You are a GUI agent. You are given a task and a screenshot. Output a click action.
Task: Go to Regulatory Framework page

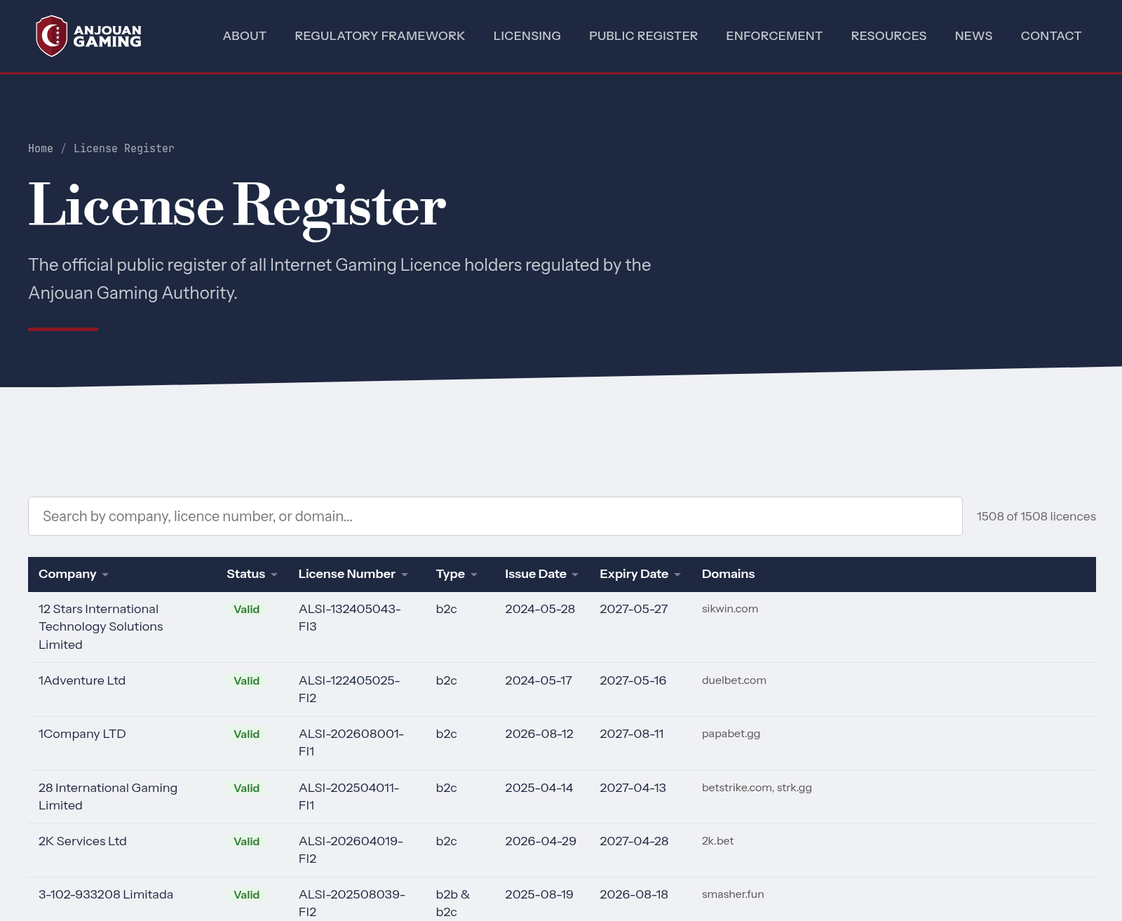[x=380, y=36]
